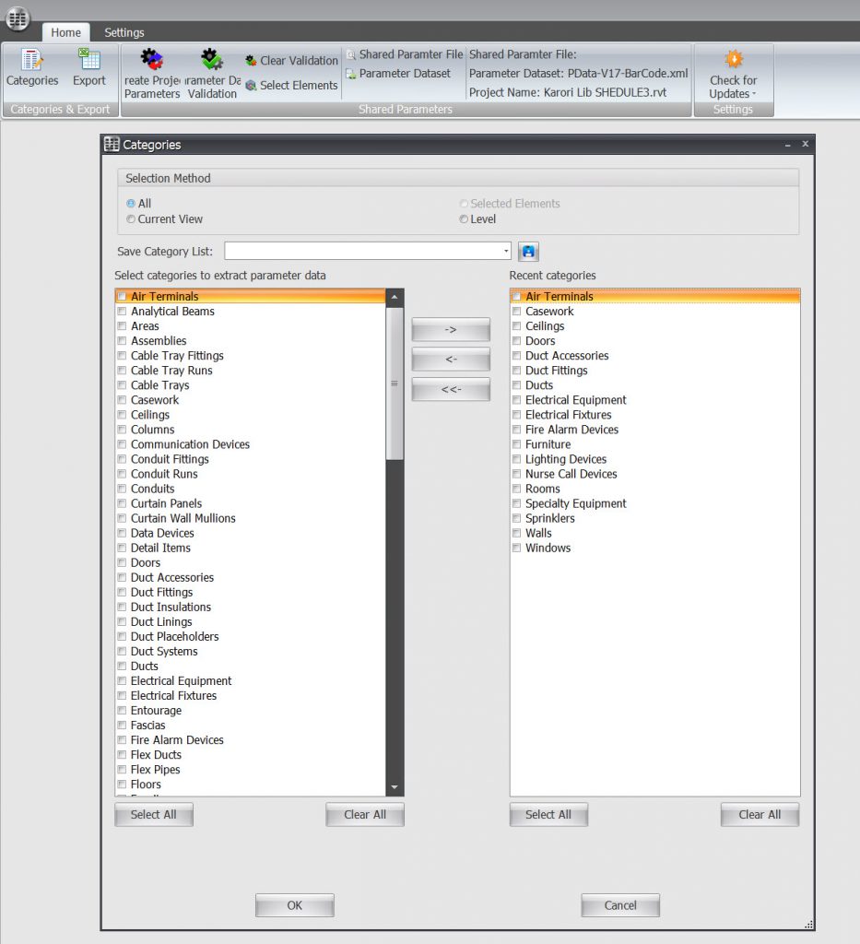Tick the Furniture checkbox in Recent categories
The height and width of the screenshot is (944, 860).
516,444
